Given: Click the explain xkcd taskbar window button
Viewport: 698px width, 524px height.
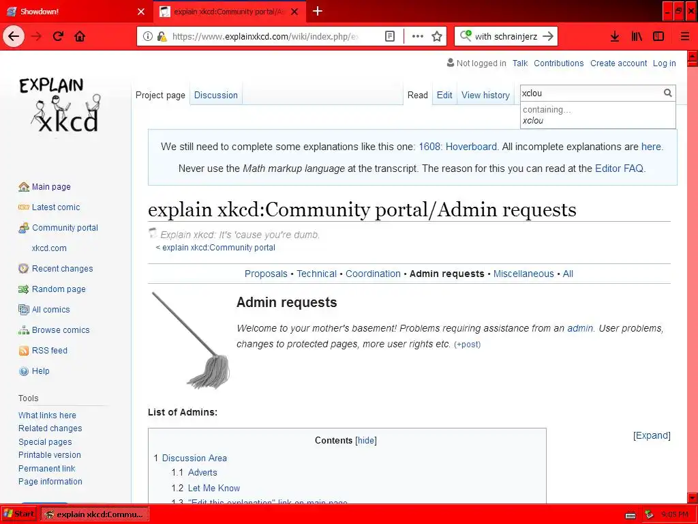Looking at the screenshot, I should point(95,514).
